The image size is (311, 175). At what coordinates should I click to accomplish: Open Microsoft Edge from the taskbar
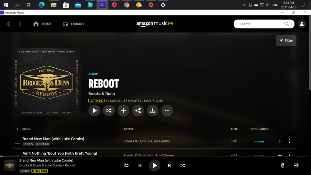click(41, 5)
